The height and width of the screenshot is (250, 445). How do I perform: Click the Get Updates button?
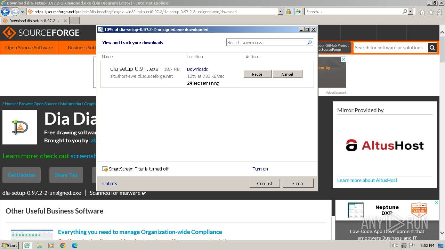(22, 175)
